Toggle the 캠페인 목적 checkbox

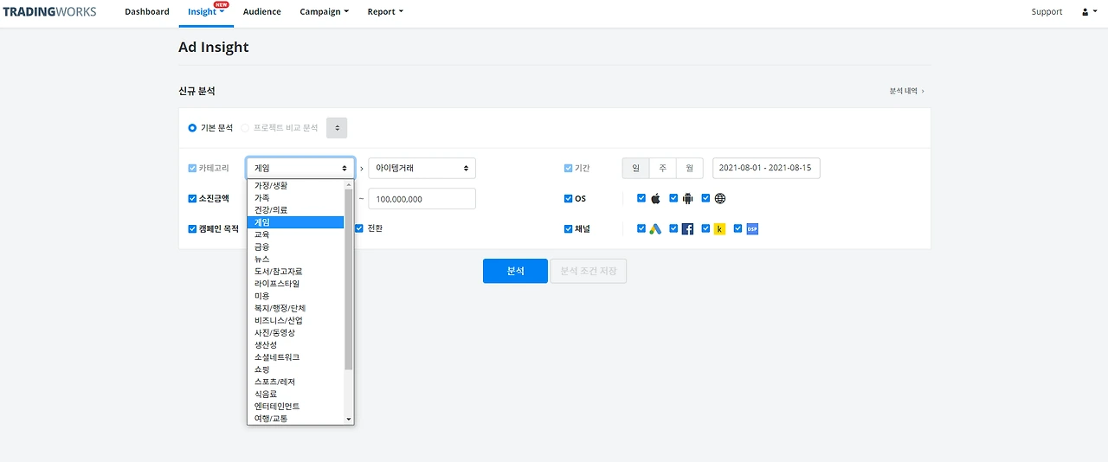tap(192, 229)
